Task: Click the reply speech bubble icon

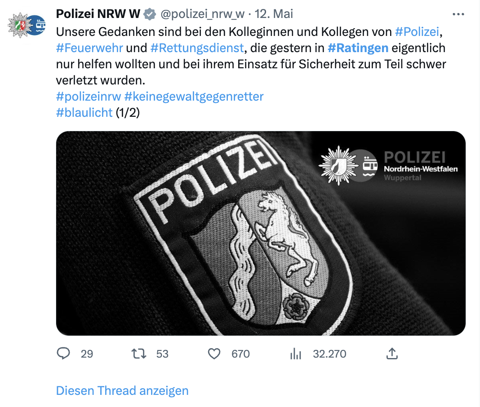Action: (63, 354)
